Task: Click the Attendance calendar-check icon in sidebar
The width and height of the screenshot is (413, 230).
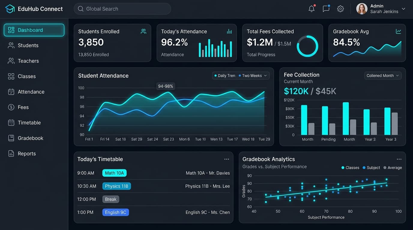Action: coord(11,92)
